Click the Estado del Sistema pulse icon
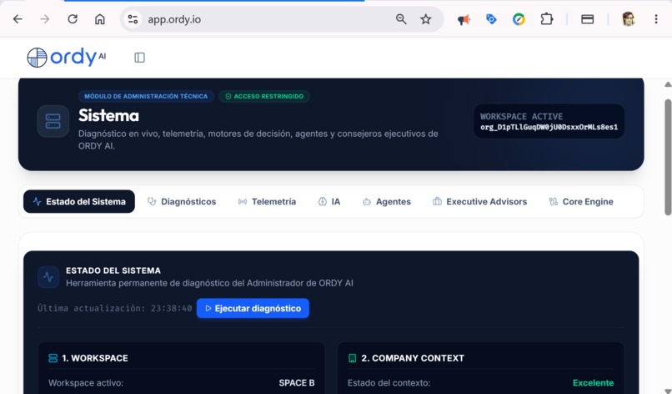672x394 pixels. point(48,277)
